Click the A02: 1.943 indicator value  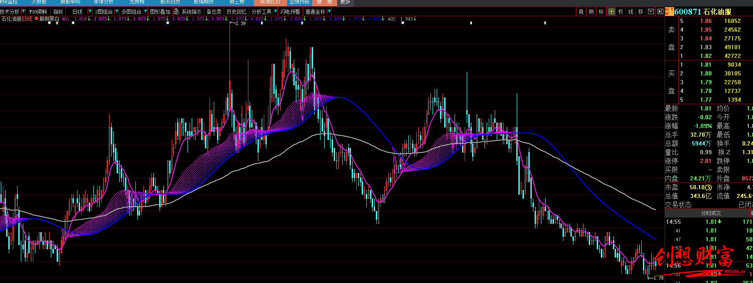coord(402,19)
